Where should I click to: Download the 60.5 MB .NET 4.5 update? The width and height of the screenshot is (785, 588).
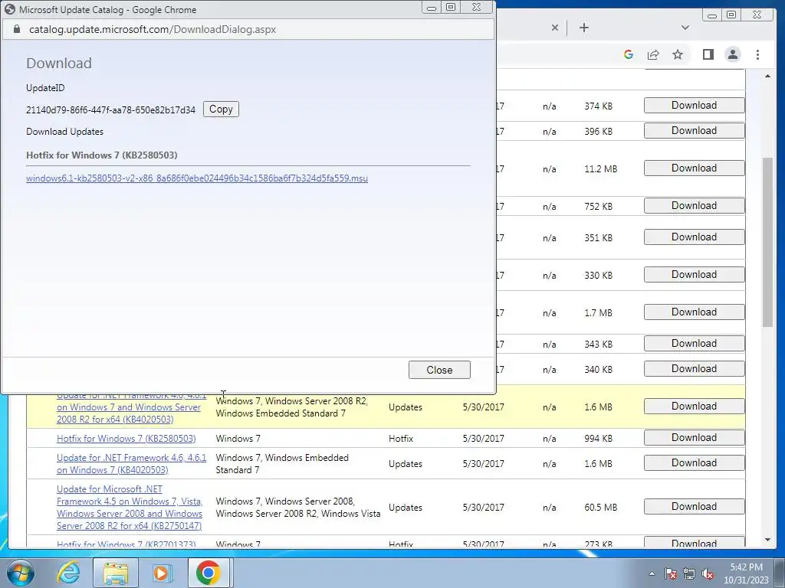694,507
